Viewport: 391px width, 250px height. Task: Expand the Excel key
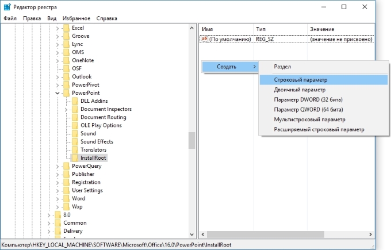pos(57,28)
